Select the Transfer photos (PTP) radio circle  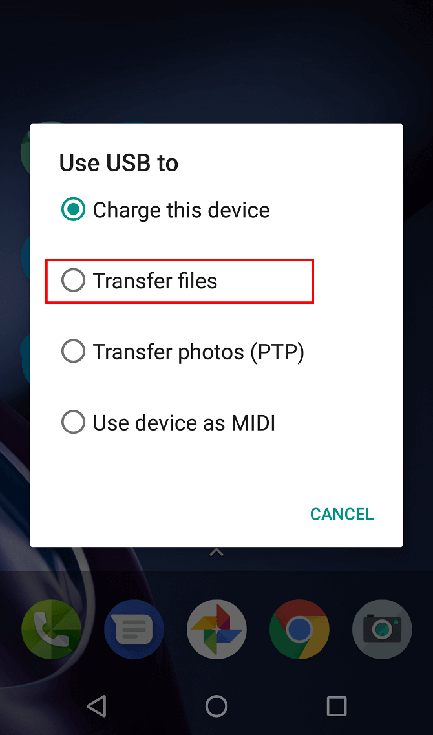(x=73, y=352)
